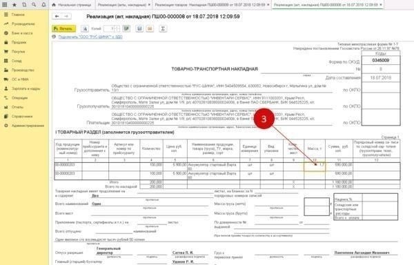Viewport: 414px width, 265px height.
Task: Click the word Один next to Всего наименований
Action: [97, 204]
